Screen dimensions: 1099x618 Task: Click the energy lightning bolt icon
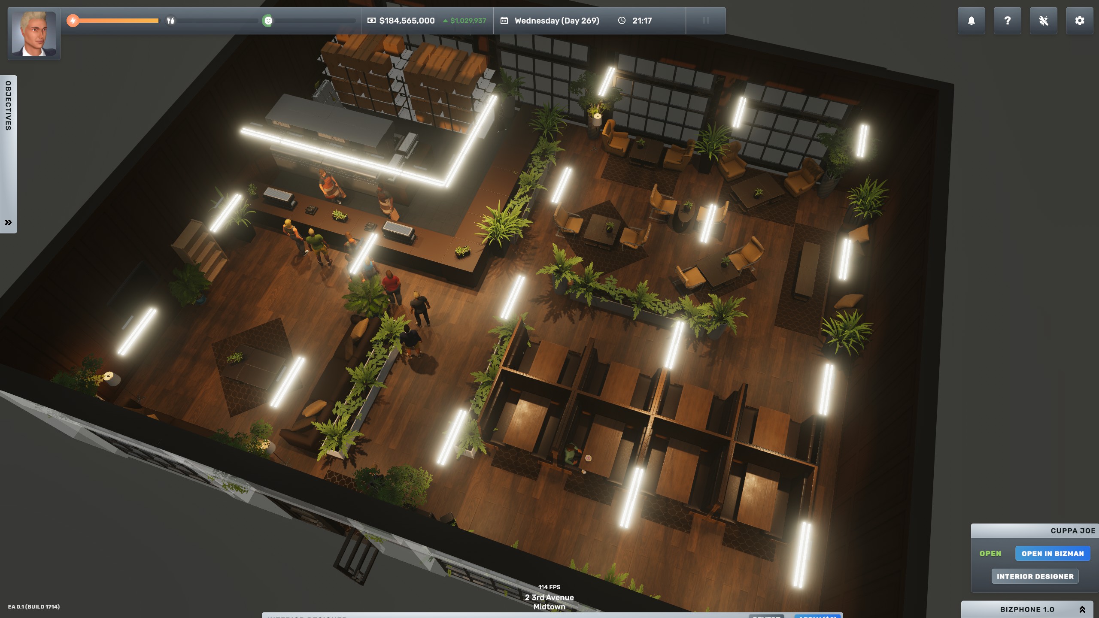coord(73,21)
